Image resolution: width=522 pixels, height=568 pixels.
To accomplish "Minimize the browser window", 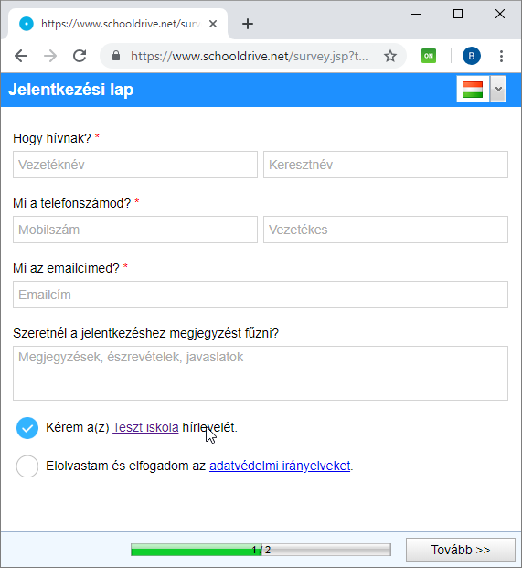I will [416, 14].
